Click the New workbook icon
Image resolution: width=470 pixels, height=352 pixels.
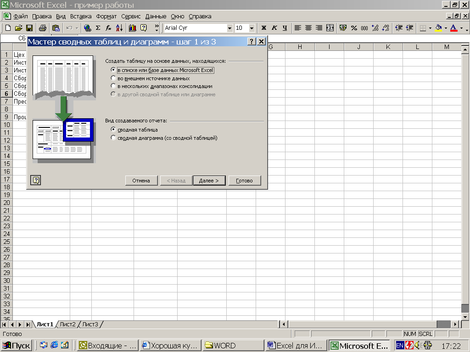tap(8, 28)
